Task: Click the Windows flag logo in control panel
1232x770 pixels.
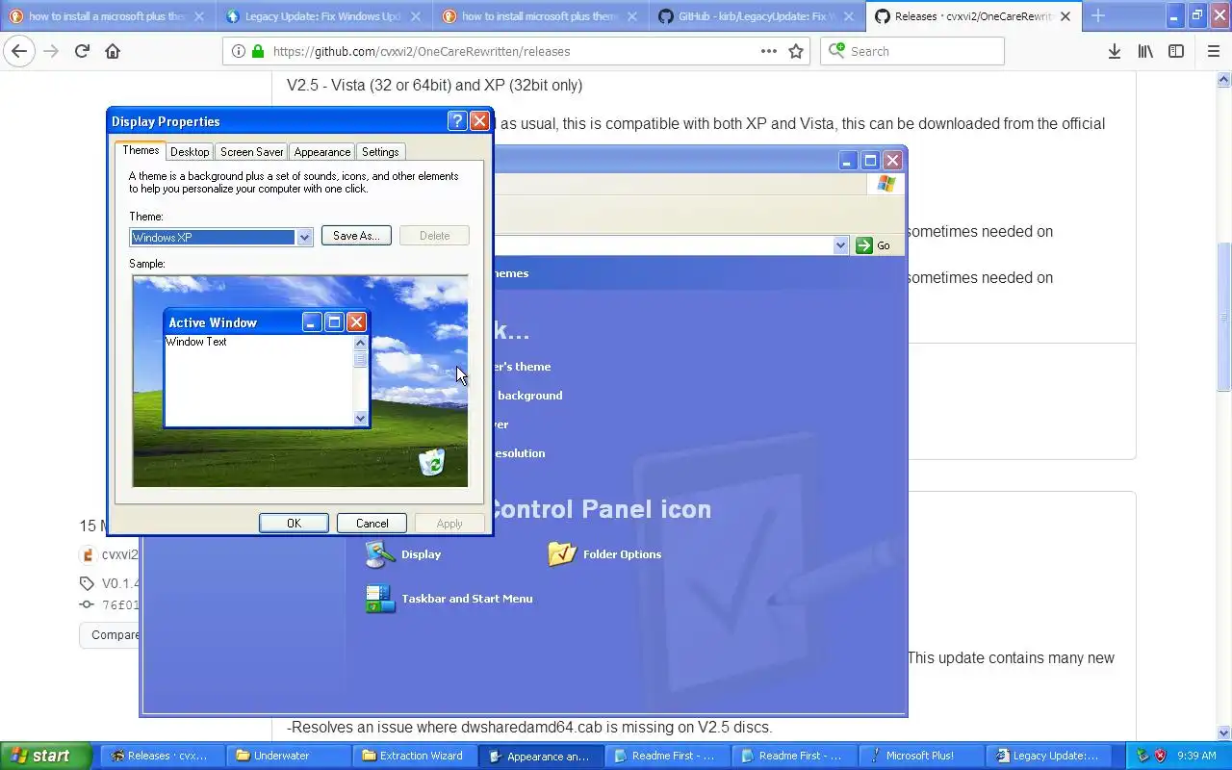Action: [x=886, y=184]
